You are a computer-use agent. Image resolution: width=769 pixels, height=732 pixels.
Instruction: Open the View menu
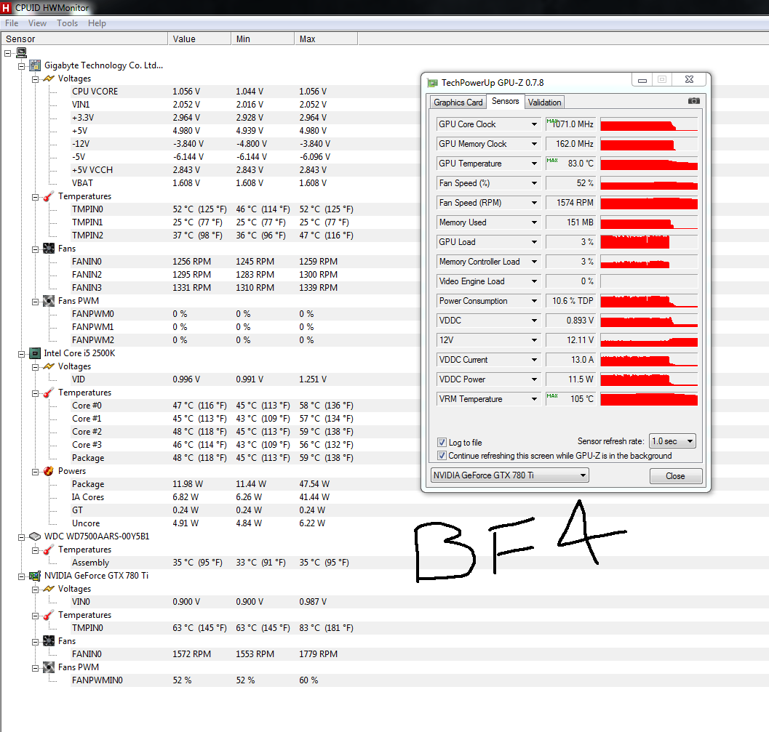point(37,23)
